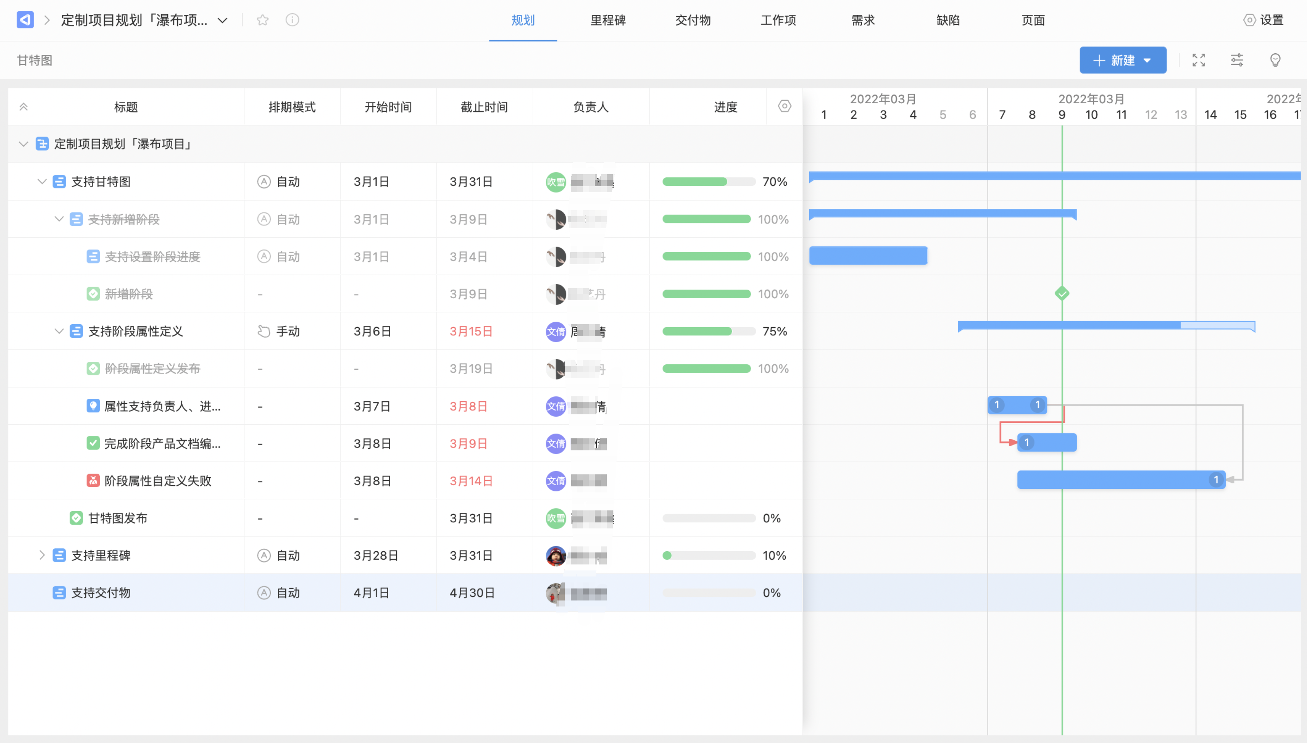Switch to the 里程碑 tab

(608, 20)
